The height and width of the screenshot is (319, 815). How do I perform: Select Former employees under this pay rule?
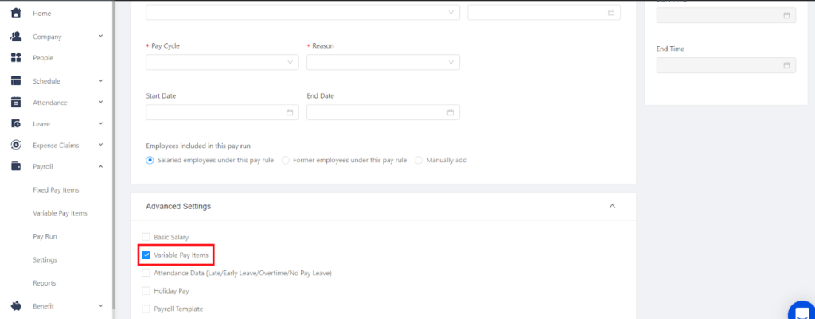tap(286, 160)
